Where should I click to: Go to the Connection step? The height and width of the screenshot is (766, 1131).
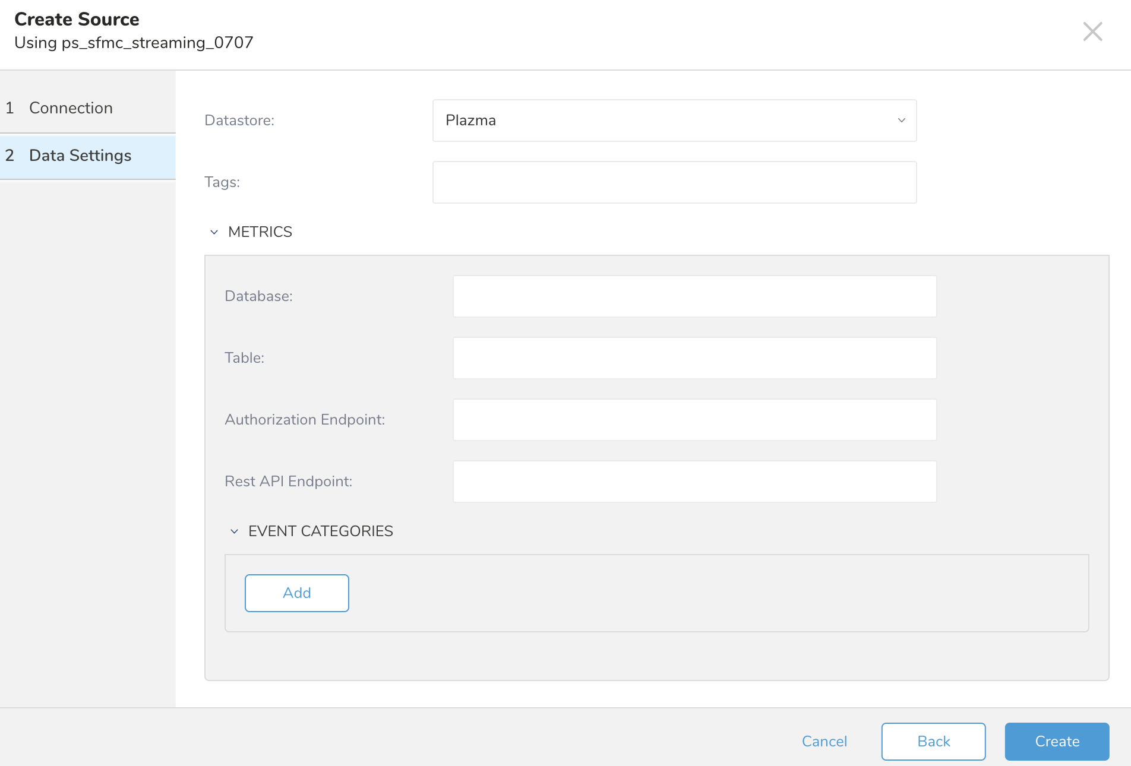click(71, 108)
